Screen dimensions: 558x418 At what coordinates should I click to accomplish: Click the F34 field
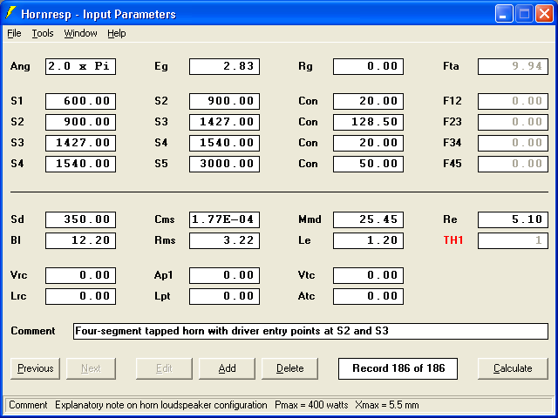point(513,143)
